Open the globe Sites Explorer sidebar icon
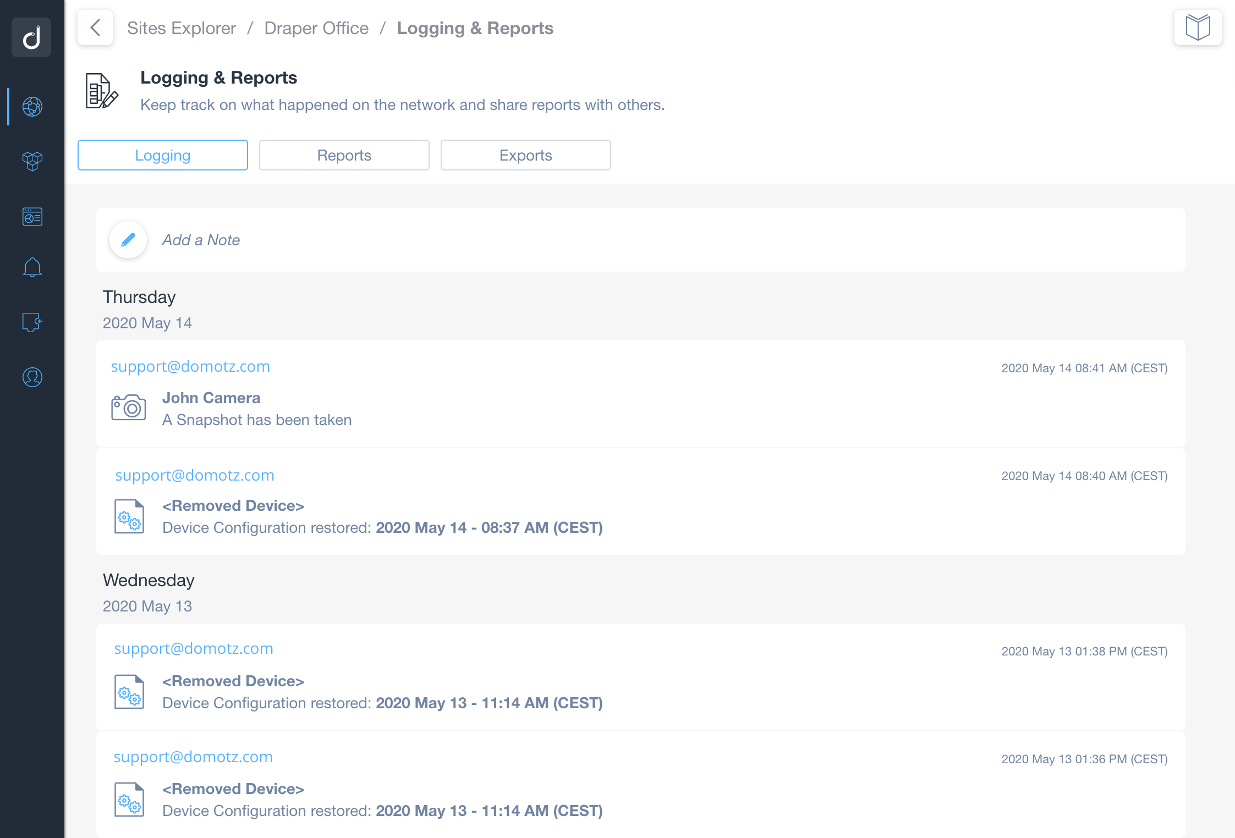The image size is (1235, 838). click(x=32, y=107)
